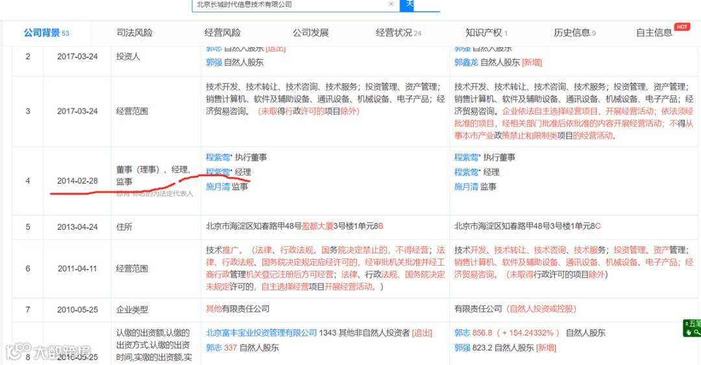Image resolution: width=701 pixels, height=365 pixels.
Task: Select date 2010-05-25 in the 企业类型 row
Action: (77, 310)
